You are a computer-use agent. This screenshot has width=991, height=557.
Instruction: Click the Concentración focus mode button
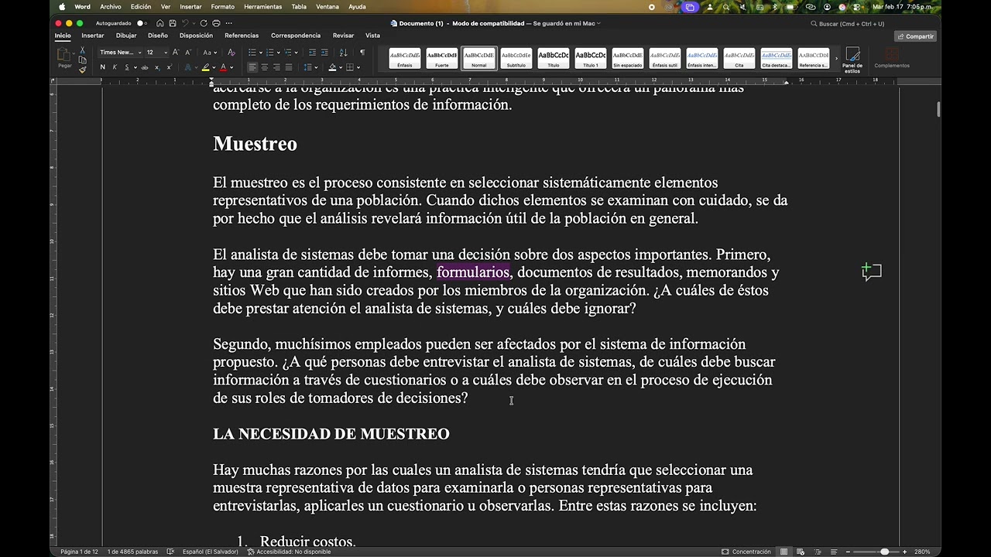(x=746, y=552)
